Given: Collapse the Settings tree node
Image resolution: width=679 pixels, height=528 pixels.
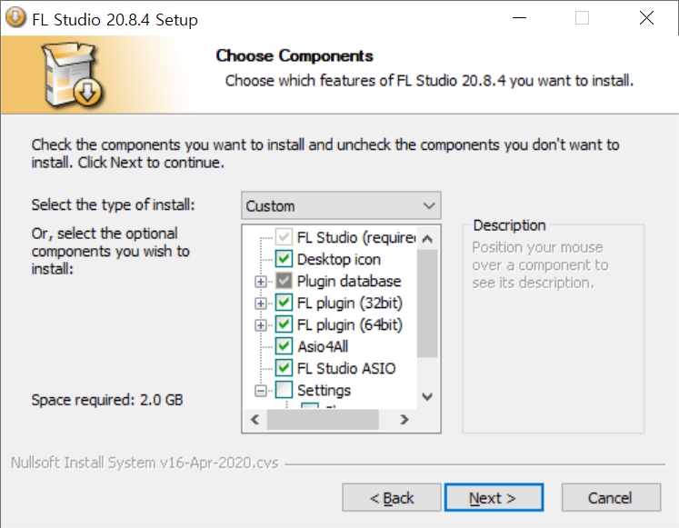Looking at the screenshot, I should tap(261, 391).
